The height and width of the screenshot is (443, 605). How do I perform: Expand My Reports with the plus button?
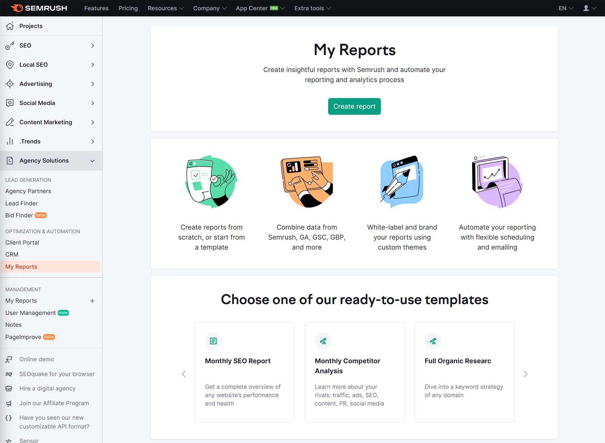pyautogui.click(x=92, y=301)
